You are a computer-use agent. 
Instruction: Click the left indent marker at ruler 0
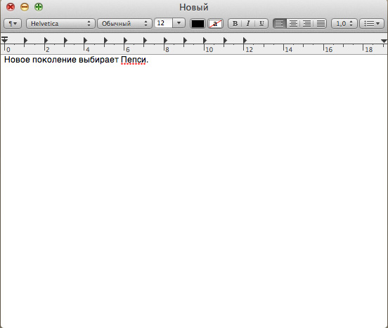click(x=5, y=39)
